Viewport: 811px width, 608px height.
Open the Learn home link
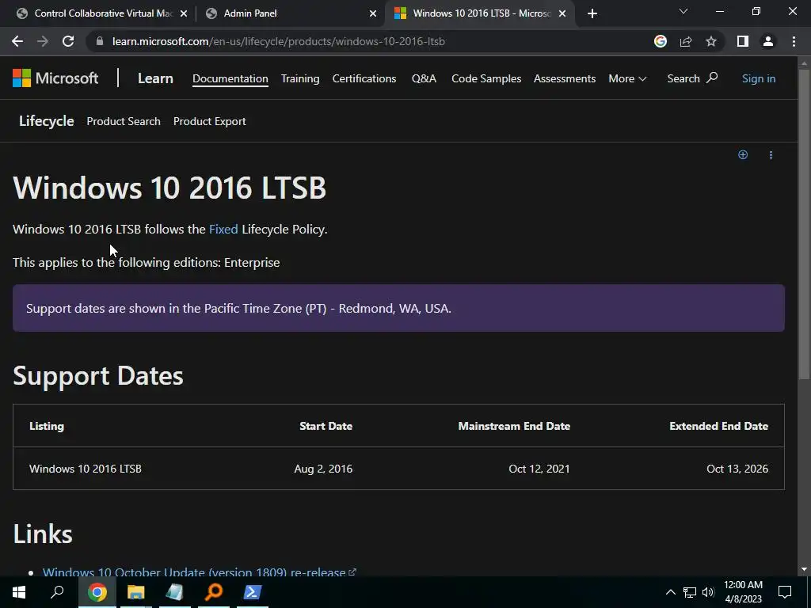tap(155, 78)
